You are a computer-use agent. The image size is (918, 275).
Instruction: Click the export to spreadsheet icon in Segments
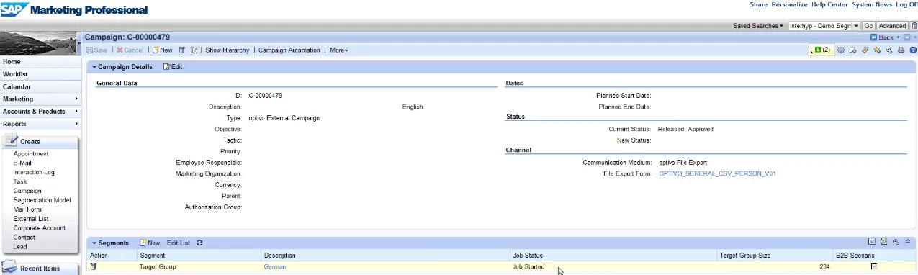pos(883,243)
